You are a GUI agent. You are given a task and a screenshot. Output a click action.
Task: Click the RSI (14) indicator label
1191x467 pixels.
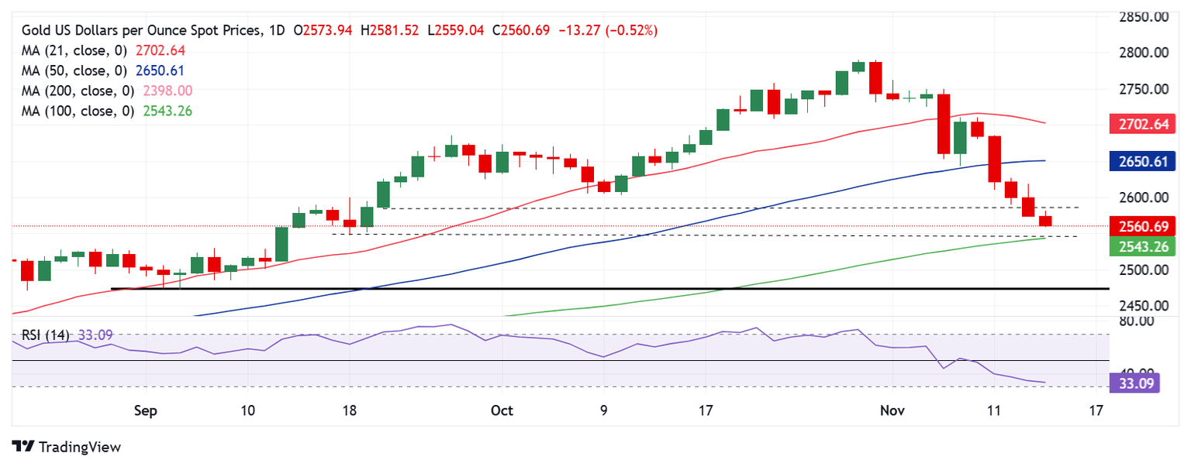[x=45, y=335]
